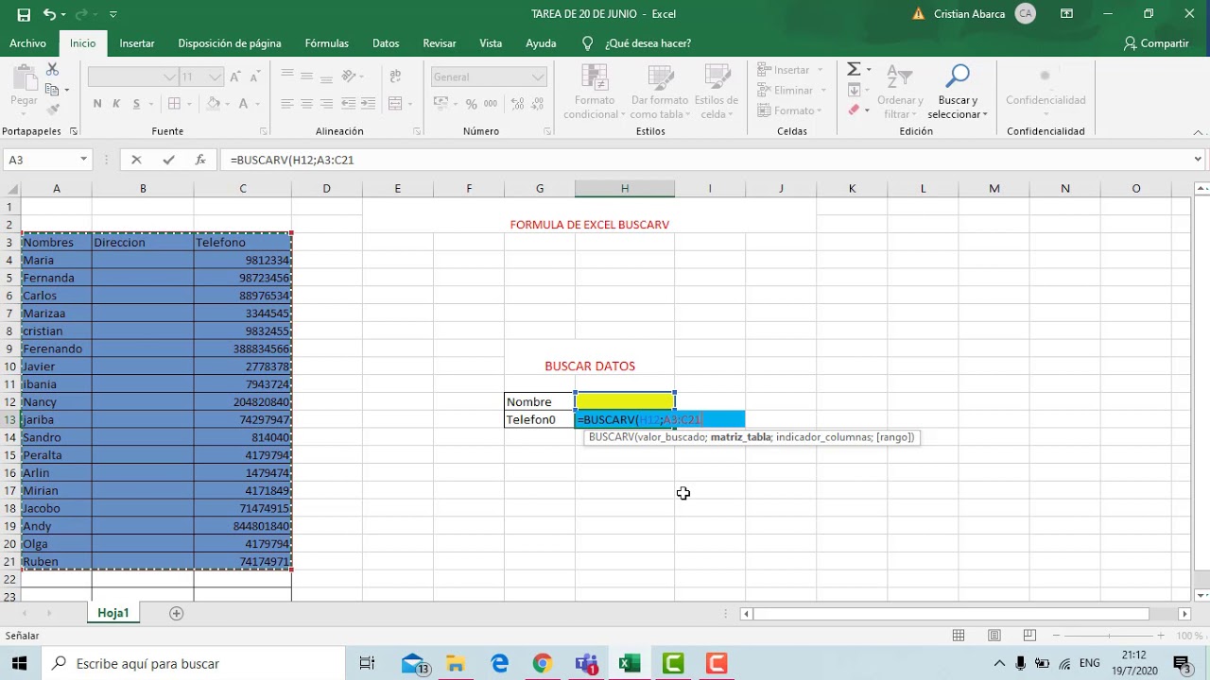Click the decrease font size icon
The image size is (1210, 680).
[x=255, y=76]
